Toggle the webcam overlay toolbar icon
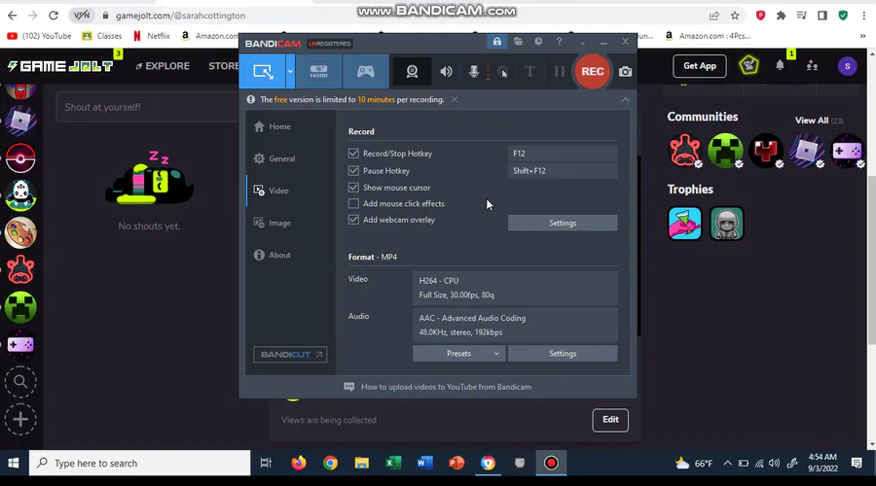Viewport: 876px width, 486px height. point(412,71)
